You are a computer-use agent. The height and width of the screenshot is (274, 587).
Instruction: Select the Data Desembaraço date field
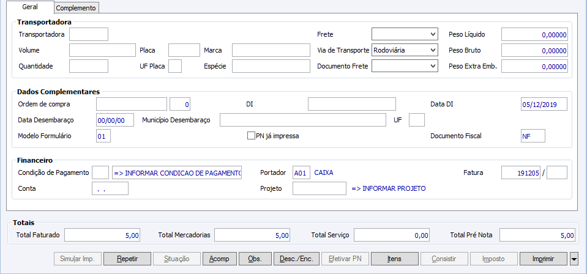pyautogui.click(x=115, y=120)
